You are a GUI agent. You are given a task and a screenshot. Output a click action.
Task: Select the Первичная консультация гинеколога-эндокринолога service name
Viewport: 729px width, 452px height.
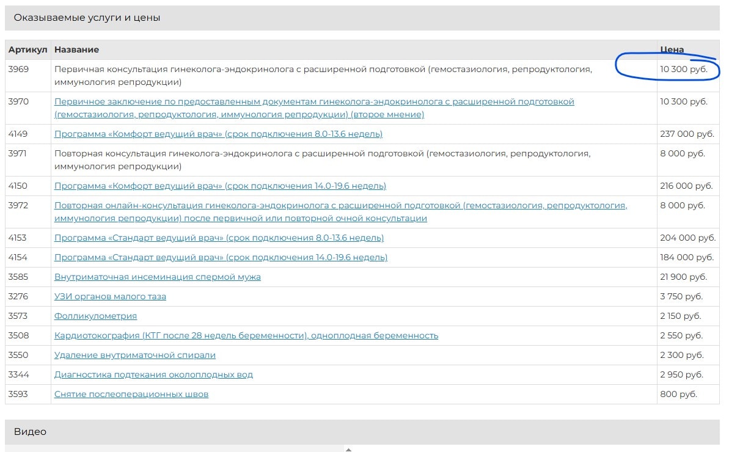coord(323,76)
